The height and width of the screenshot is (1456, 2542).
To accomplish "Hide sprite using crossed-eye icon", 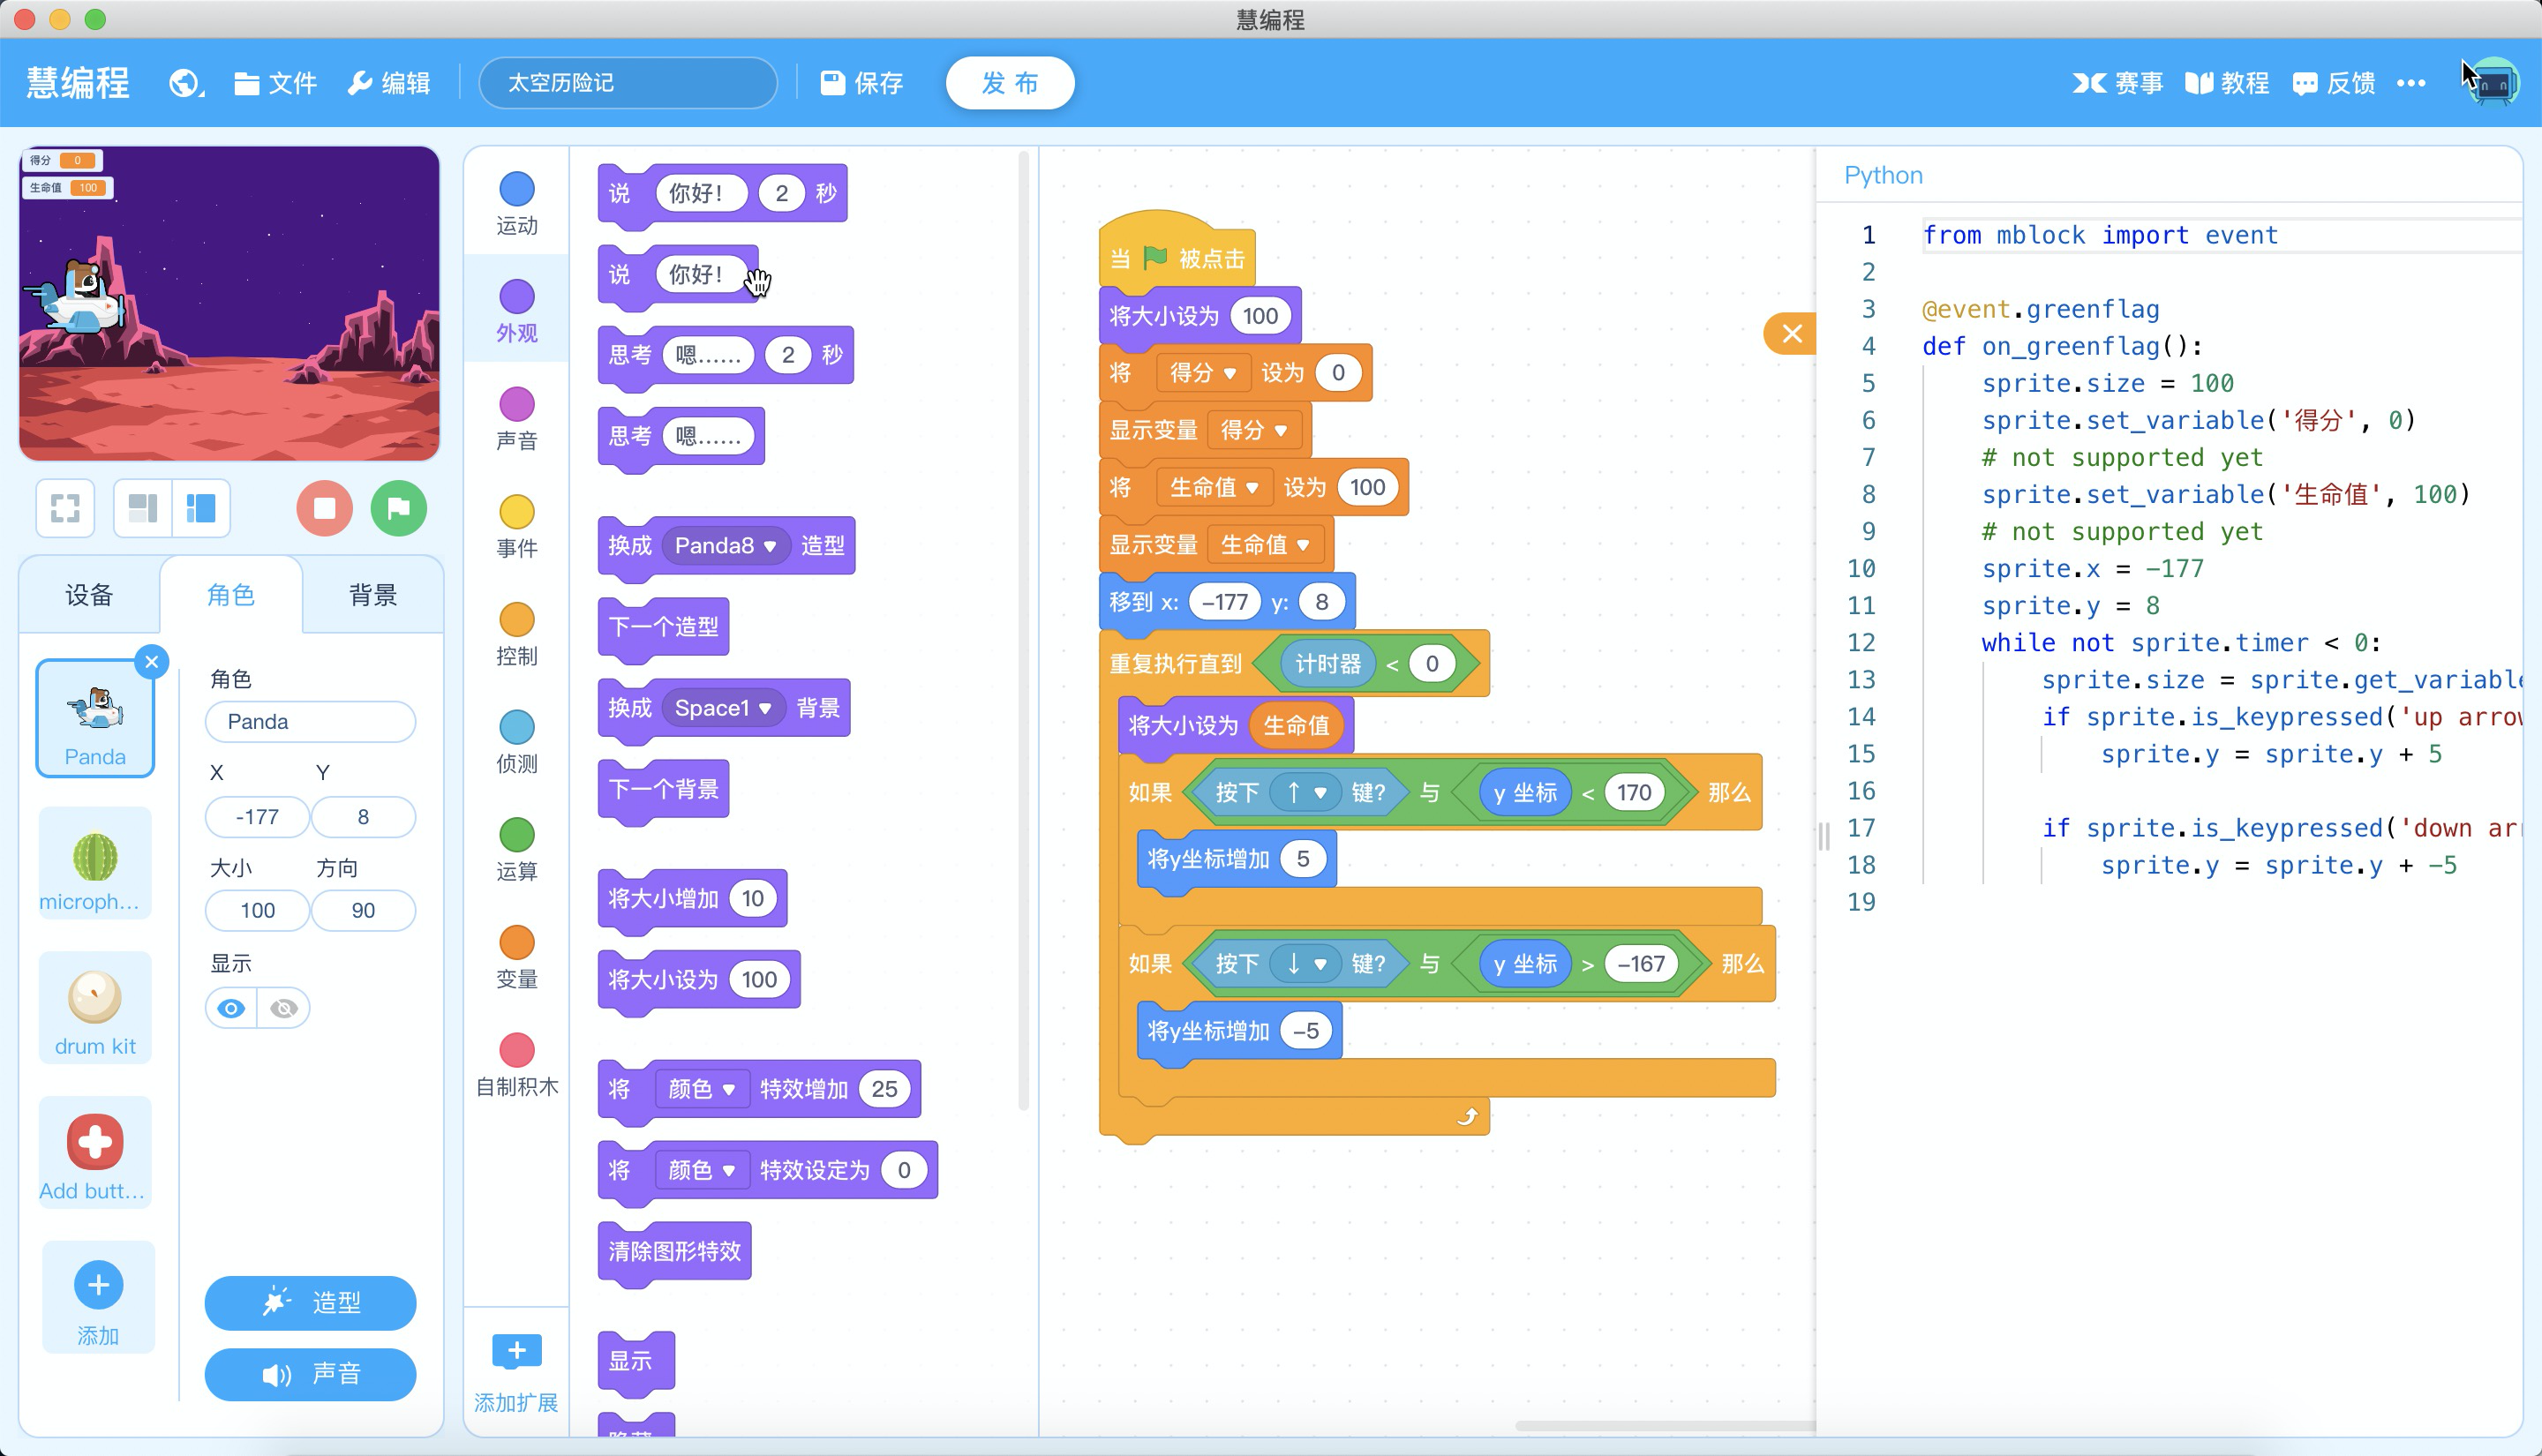I will pyautogui.click(x=284, y=1008).
